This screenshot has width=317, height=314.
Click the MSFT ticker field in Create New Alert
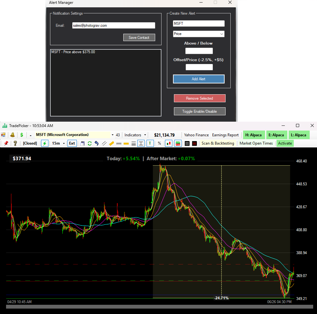point(199,24)
